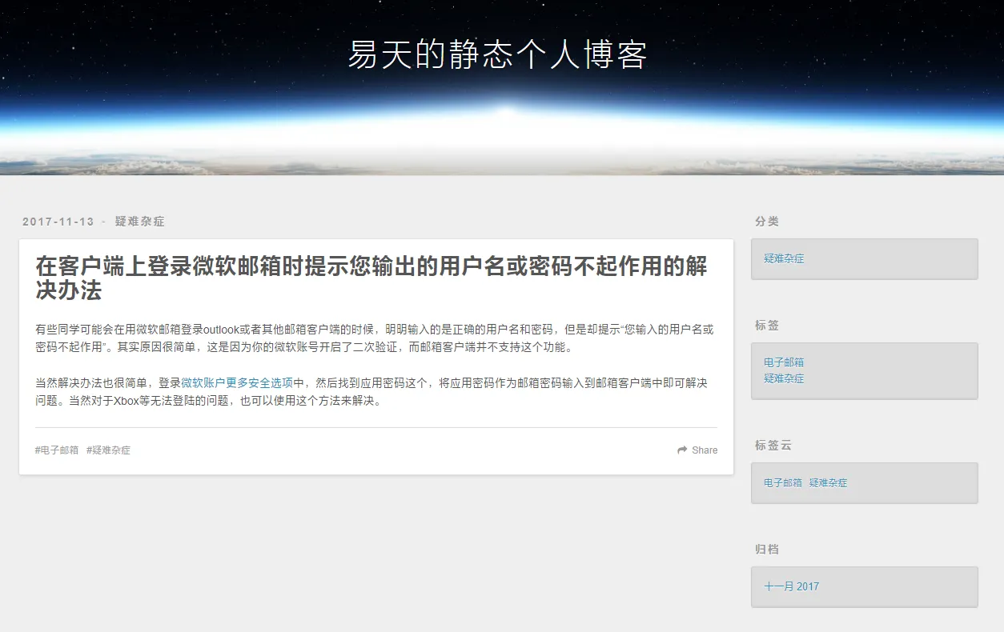The width and height of the screenshot is (1004, 632).
Task: Click the share arrow icon
Action: click(x=682, y=450)
